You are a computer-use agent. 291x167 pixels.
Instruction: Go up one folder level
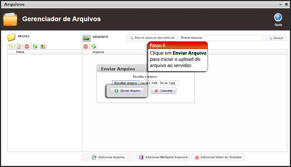[43, 46]
